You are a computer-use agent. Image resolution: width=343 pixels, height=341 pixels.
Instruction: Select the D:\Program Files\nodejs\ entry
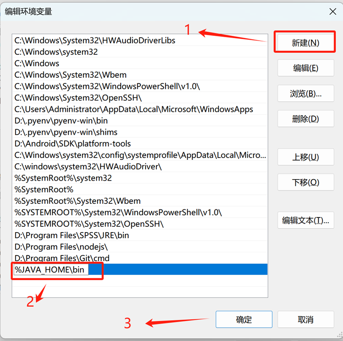140,247
